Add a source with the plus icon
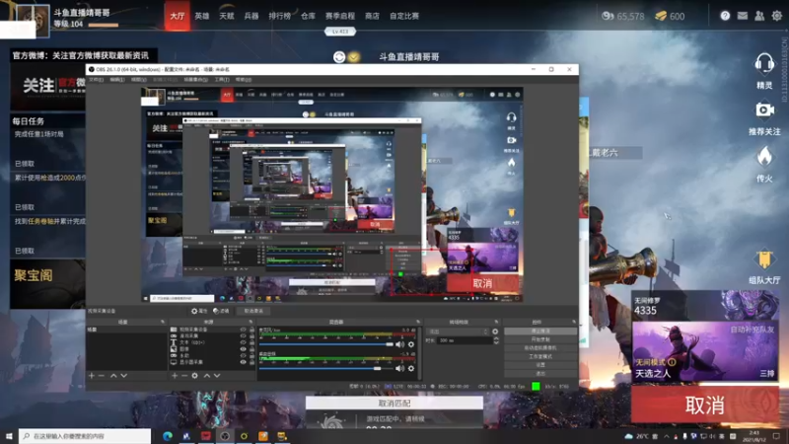 [175, 376]
